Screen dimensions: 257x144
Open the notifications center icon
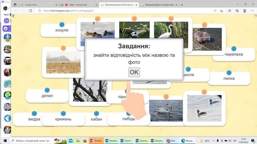click(x=253, y=141)
